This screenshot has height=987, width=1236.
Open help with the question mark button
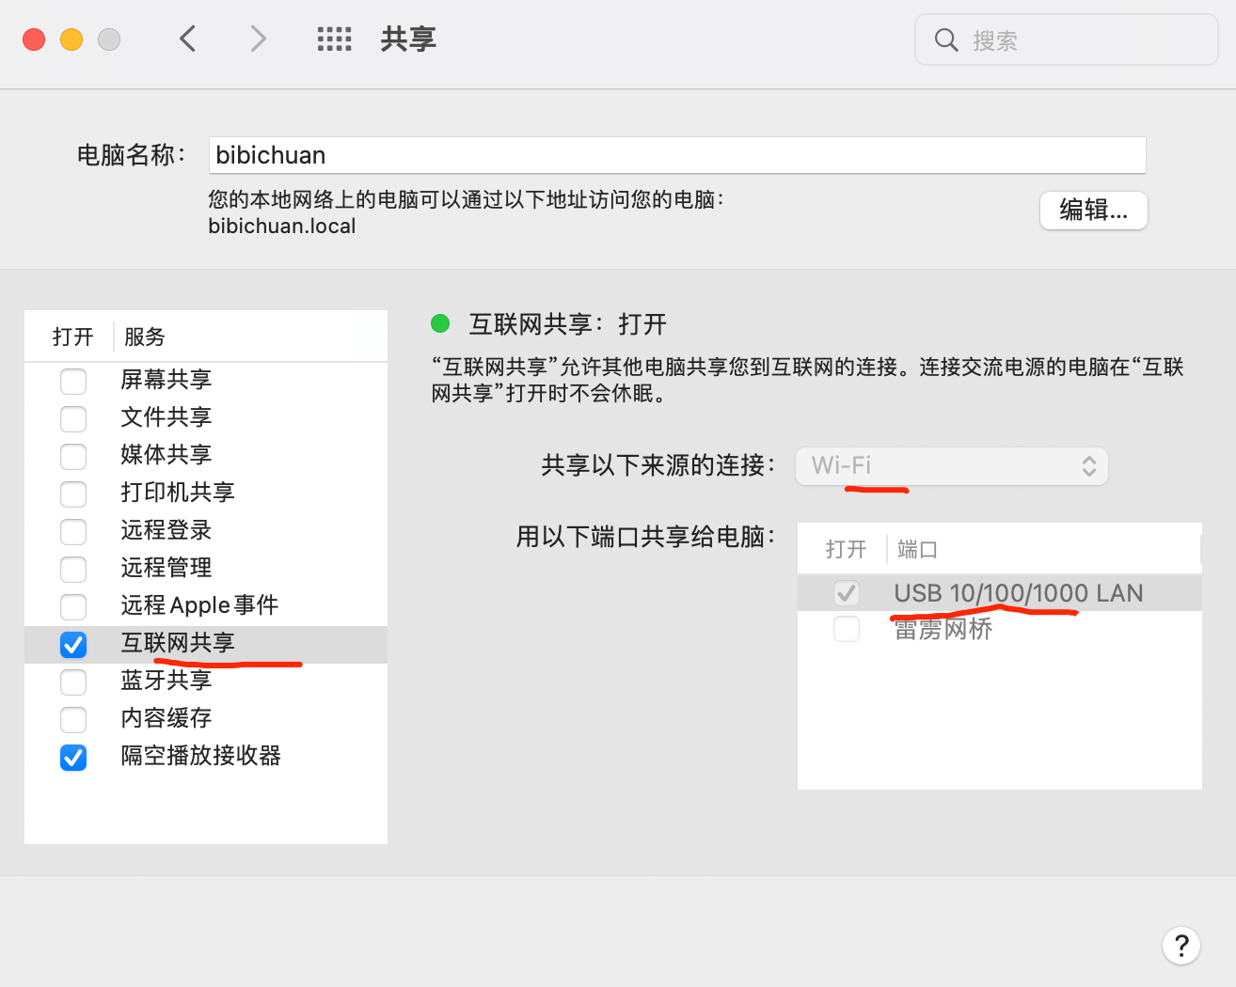click(1181, 946)
